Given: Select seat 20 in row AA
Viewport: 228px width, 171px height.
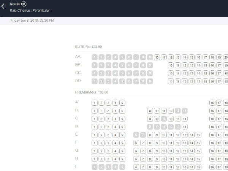Looking at the screenshot, I should tap(226, 57).
